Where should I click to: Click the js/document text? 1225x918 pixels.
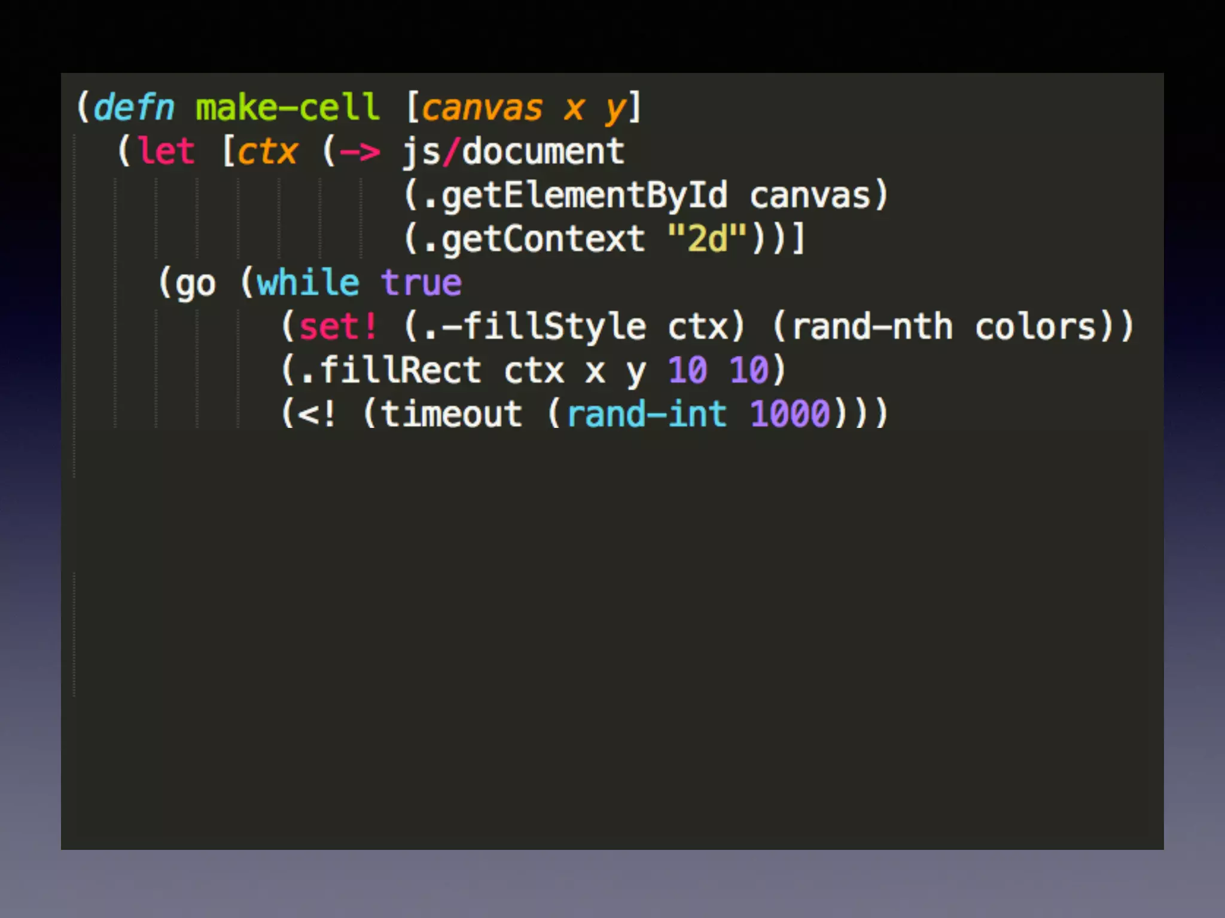(x=513, y=152)
